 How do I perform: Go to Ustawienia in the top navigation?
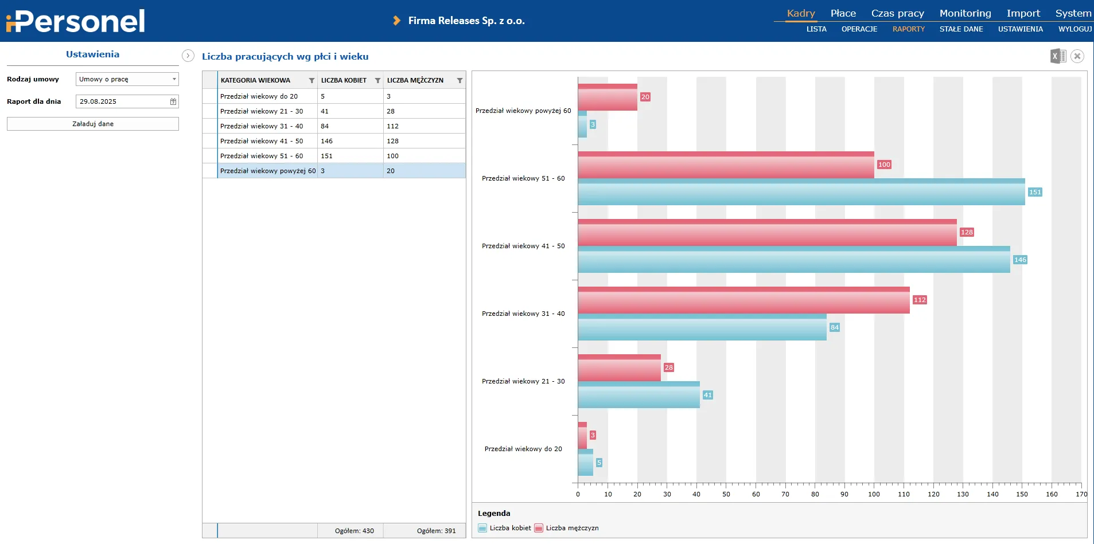(x=1020, y=29)
